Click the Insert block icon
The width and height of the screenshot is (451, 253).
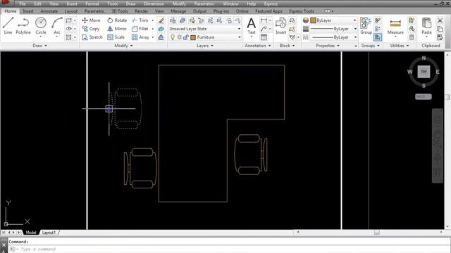(280, 26)
